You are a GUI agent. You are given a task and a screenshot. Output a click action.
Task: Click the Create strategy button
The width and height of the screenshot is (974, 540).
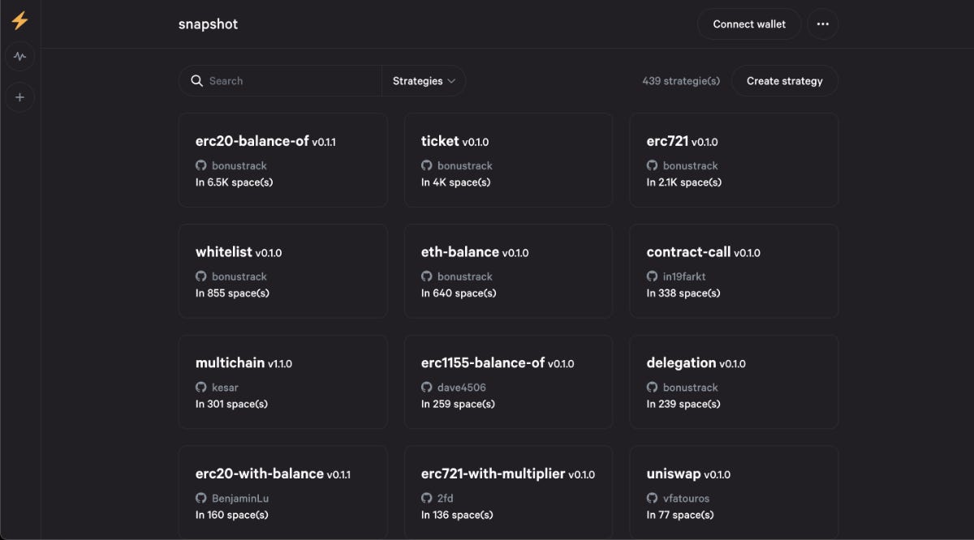[784, 80]
